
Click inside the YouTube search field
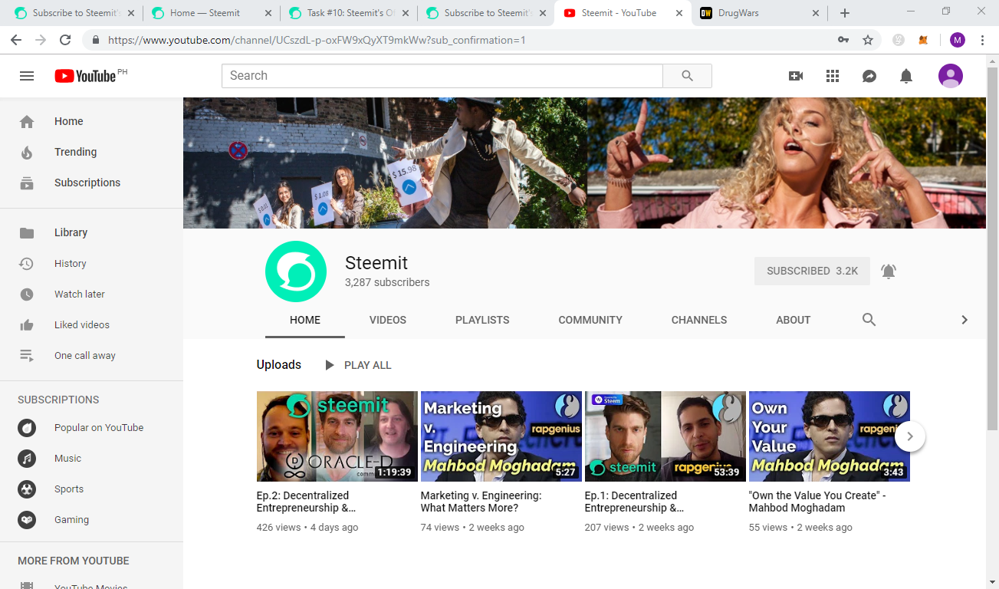(x=442, y=76)
